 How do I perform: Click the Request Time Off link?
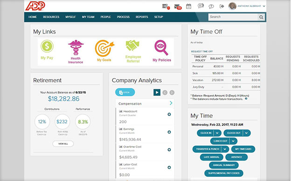(202, 52)
